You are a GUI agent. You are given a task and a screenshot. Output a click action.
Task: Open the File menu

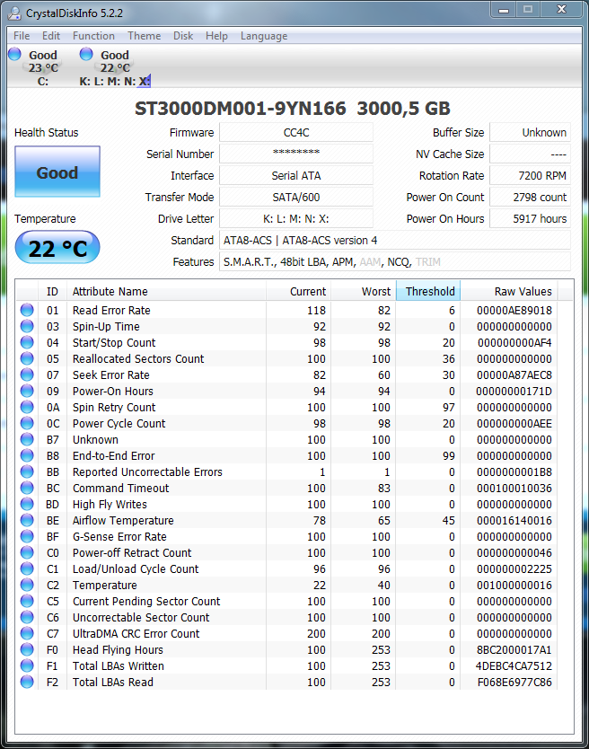click(22, 36)
